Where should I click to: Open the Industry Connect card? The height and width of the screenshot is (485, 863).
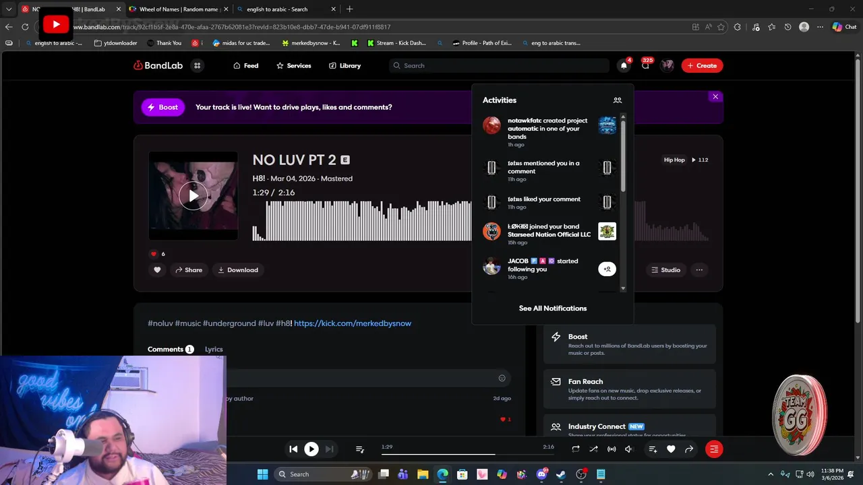point(630,426)
